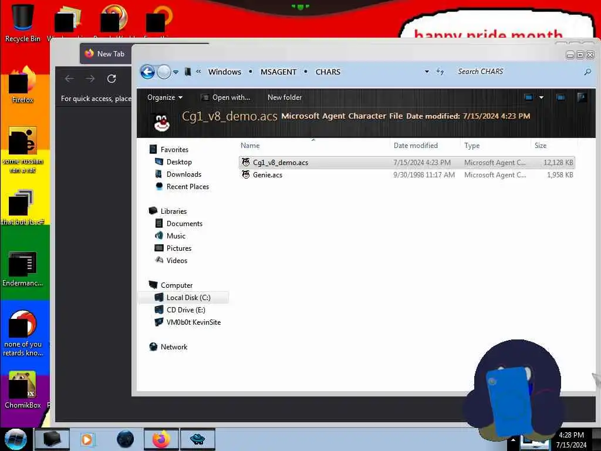Open the Music library
This screenshot has height=451, width=601.
coord(176,236)
